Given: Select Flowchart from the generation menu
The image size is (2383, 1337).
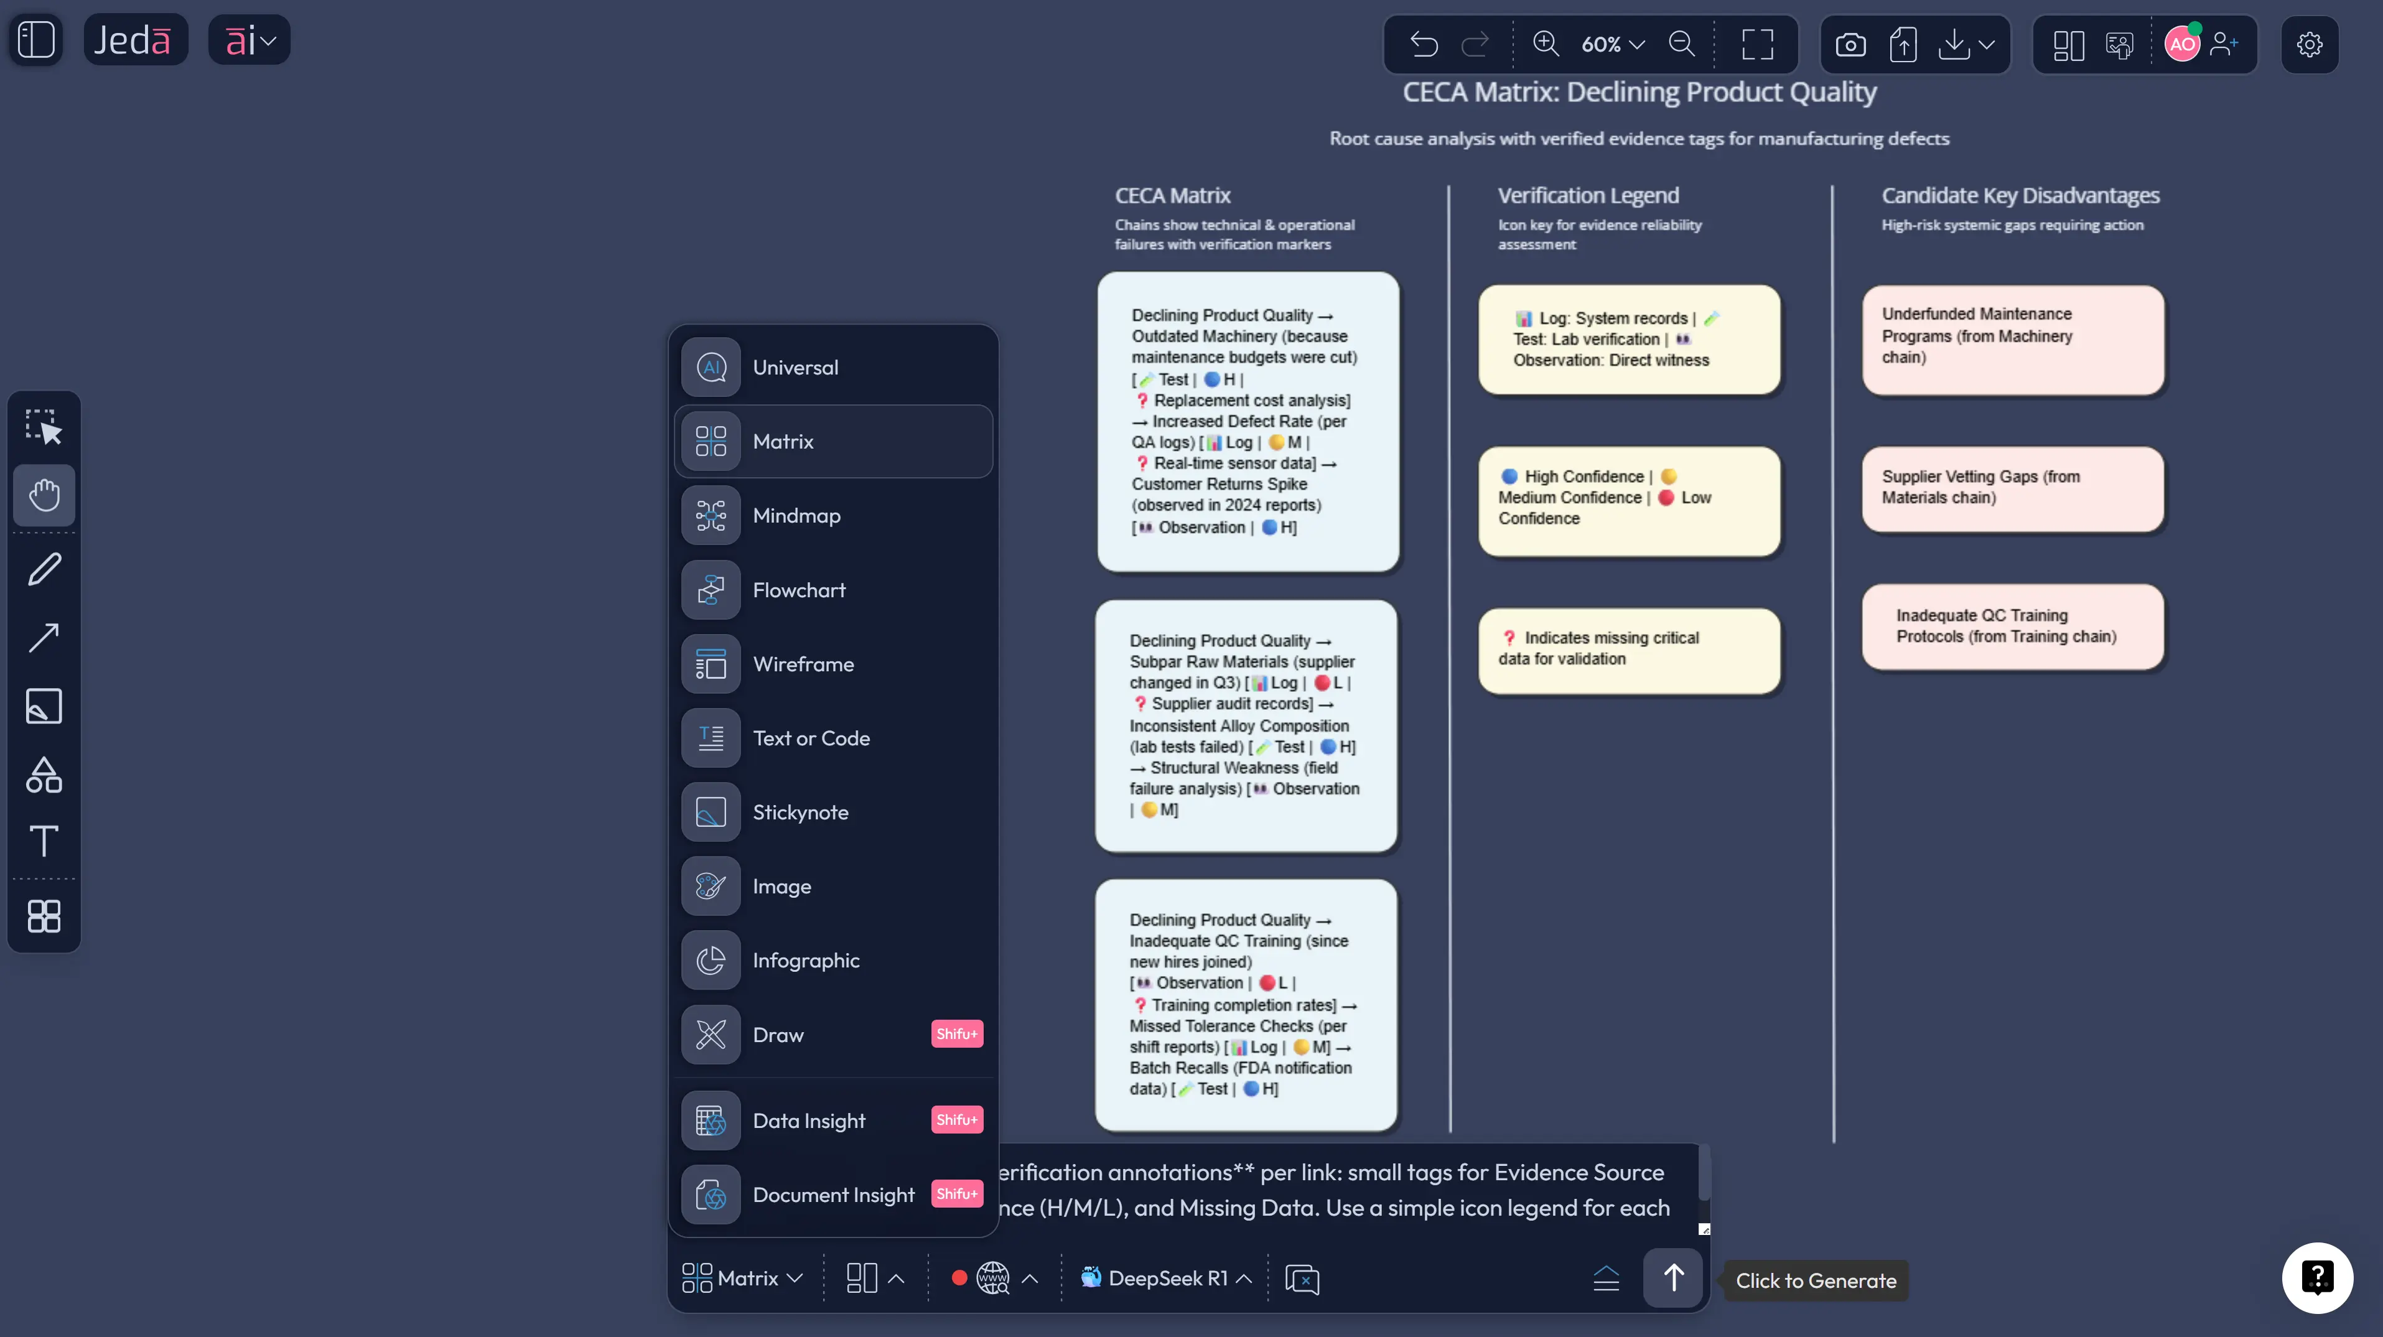Looking at the screenshot, I should pyautogui.click(x=798, y=589).
